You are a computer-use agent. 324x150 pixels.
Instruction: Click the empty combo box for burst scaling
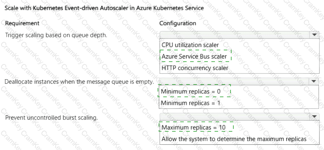tap(239, 117)
